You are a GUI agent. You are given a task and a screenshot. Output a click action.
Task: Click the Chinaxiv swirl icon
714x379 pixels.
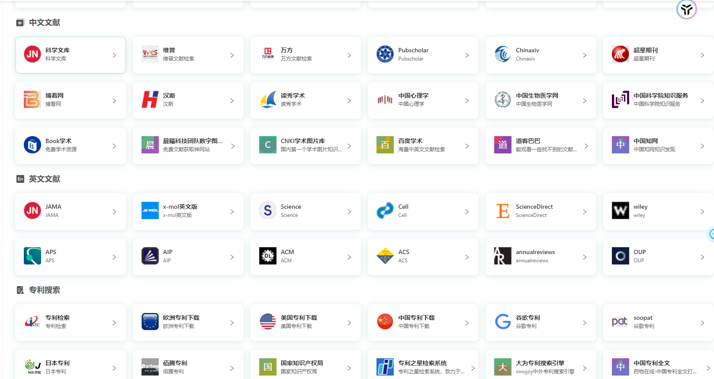[x=503, y=54]
